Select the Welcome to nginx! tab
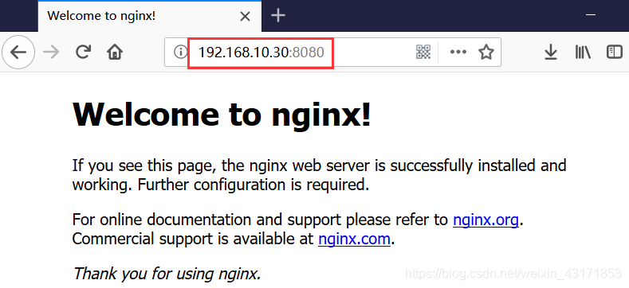 click(150, 17)
